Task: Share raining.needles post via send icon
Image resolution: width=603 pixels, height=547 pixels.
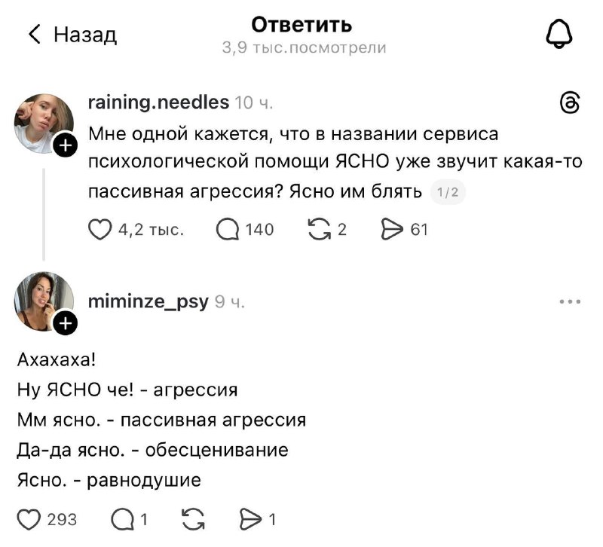Action: click(x=392, y=229)
